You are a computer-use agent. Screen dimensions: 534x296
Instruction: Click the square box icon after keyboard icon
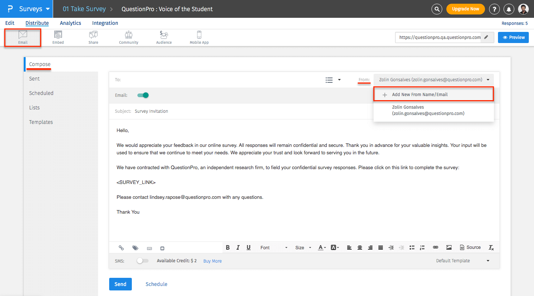[x=162, y=248]
